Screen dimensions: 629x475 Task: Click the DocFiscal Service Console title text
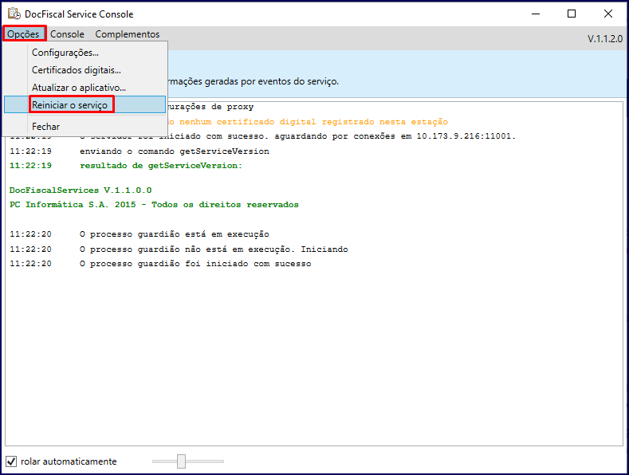(79, 14)
